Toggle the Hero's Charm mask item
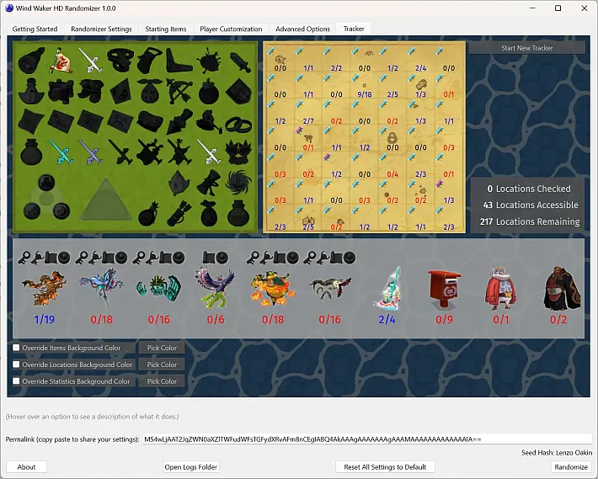The image size is (598, 479). [x=238, y=152]
